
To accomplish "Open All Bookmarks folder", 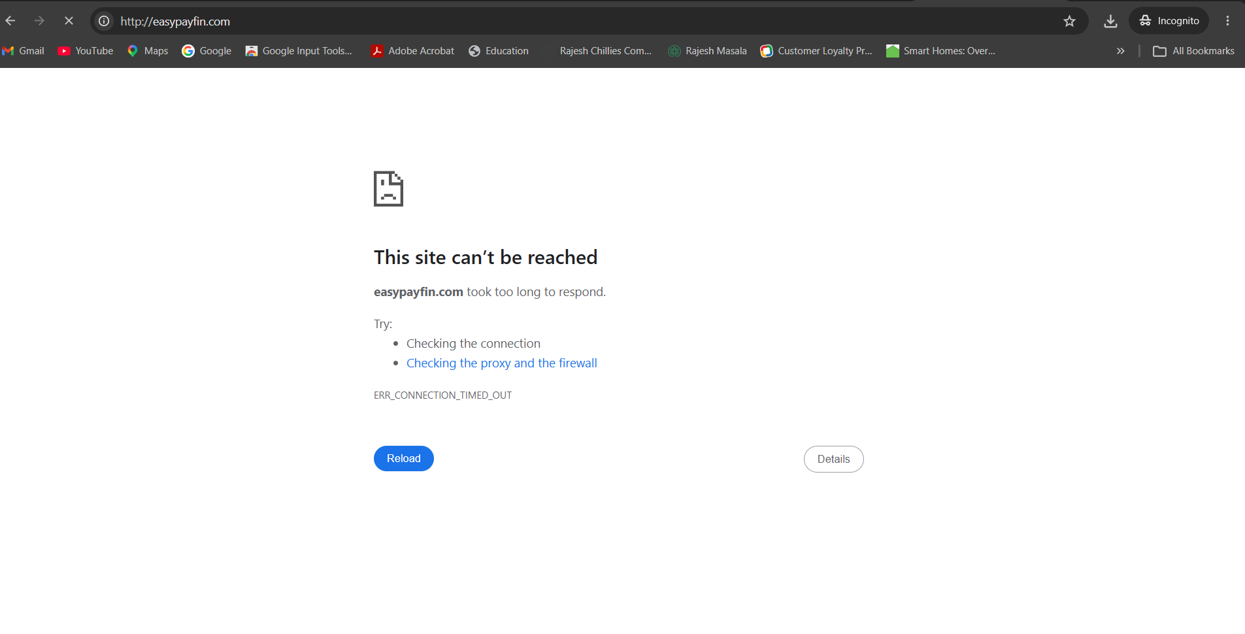I will 1193,51.
